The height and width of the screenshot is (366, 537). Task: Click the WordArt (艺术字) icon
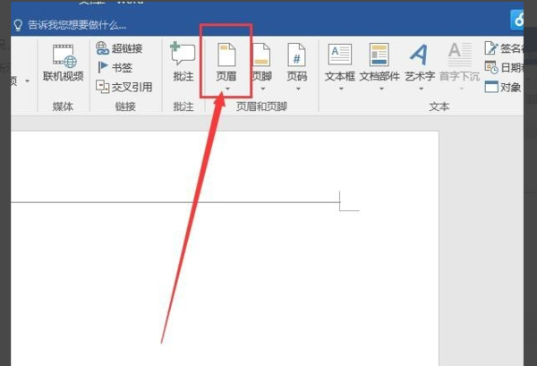(x=420, y=55)
